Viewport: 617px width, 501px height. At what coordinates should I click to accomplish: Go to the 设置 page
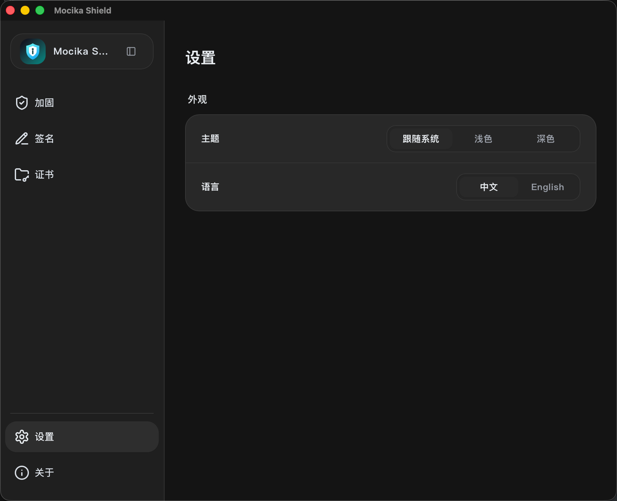click(x=82, y=437)
